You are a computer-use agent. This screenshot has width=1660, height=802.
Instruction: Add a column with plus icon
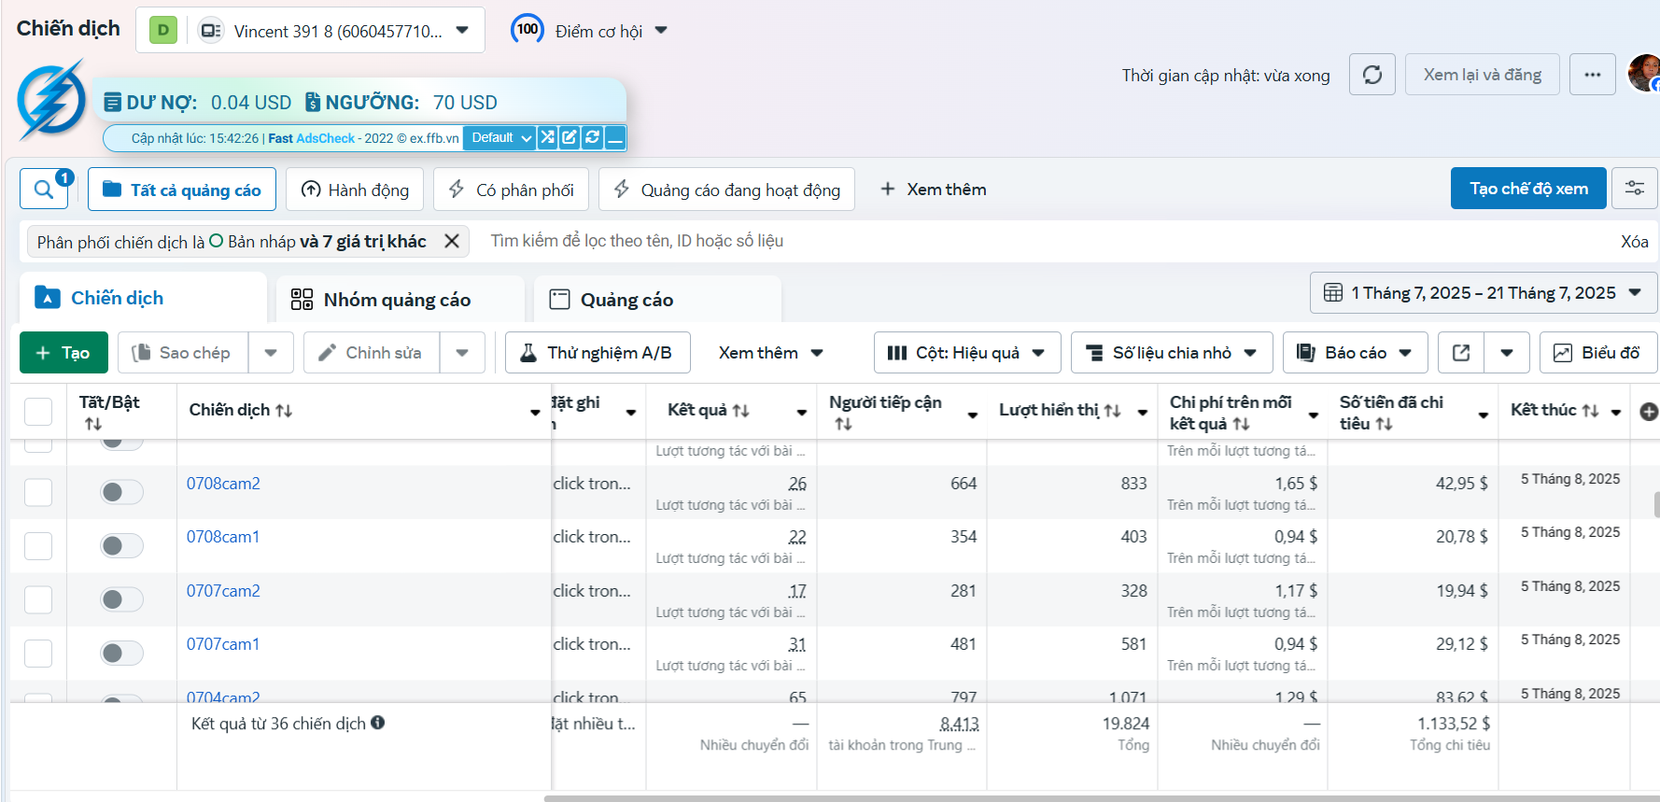click(1649, 412)
